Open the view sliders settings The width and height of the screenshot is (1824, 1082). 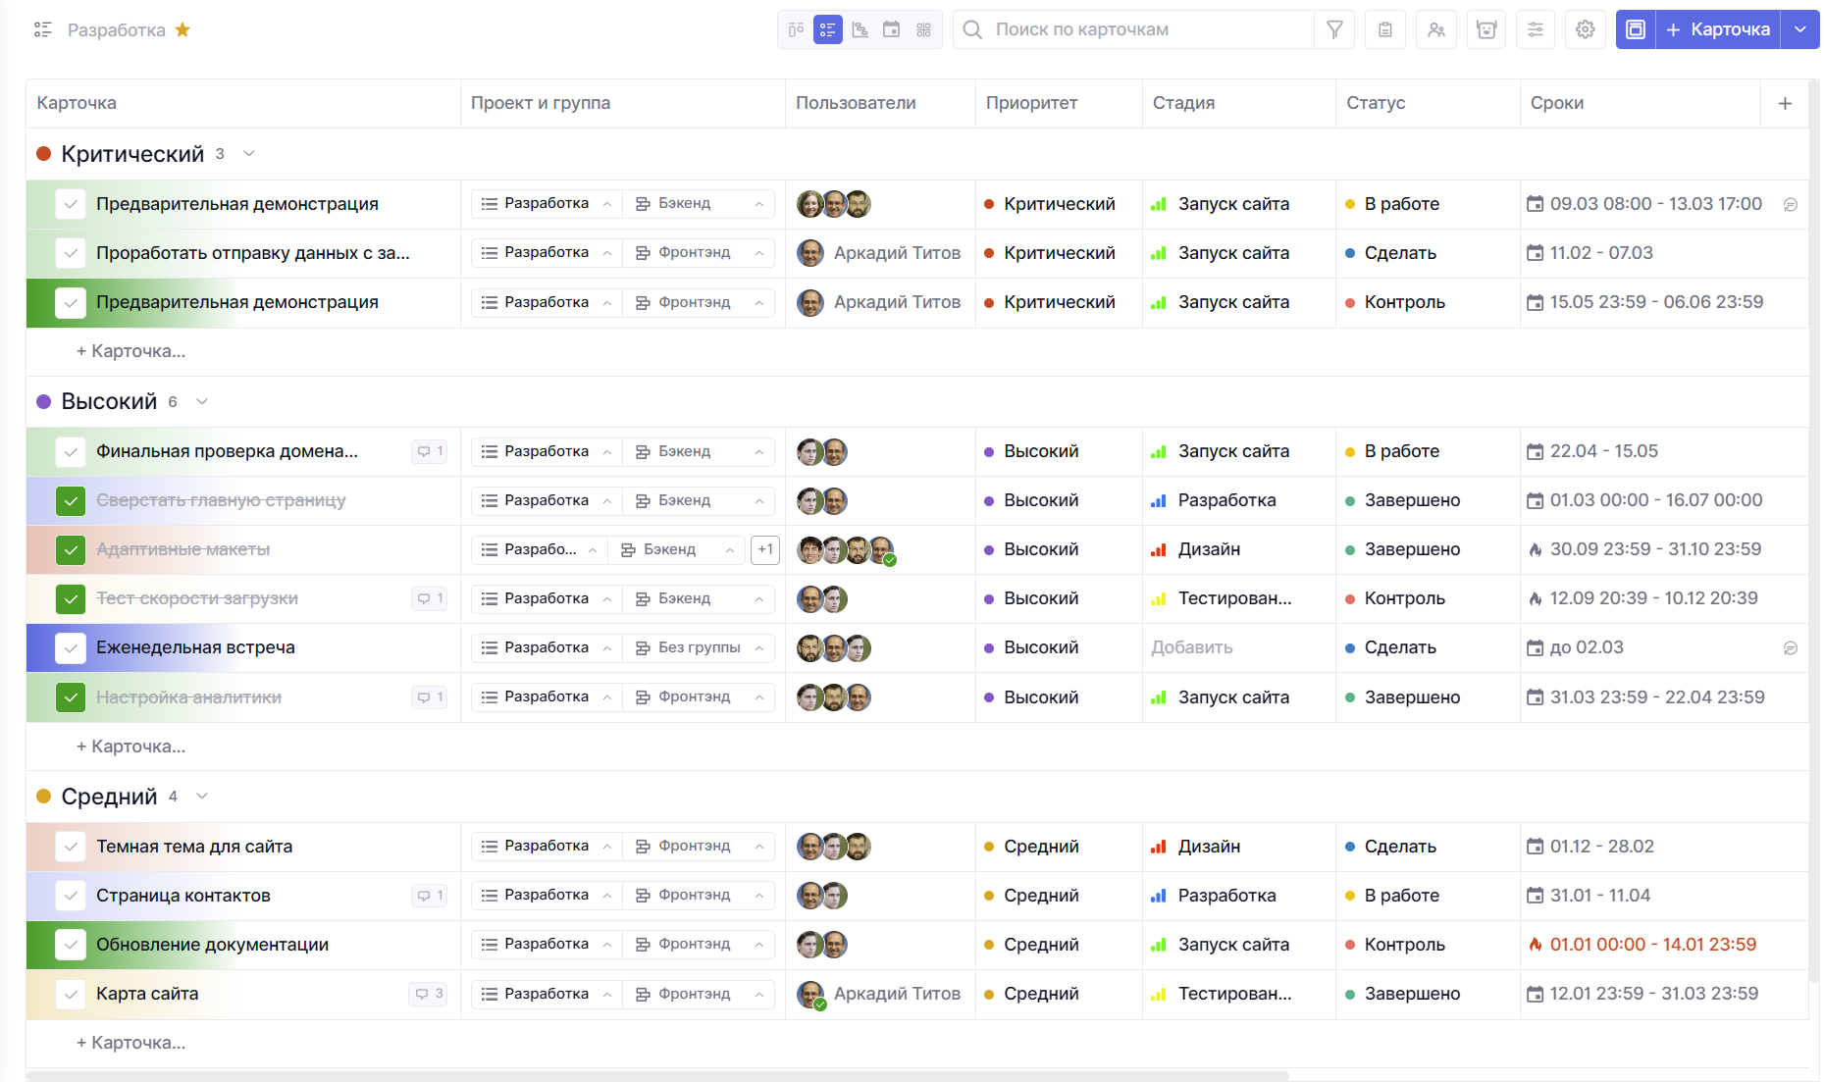[1536, 29]
